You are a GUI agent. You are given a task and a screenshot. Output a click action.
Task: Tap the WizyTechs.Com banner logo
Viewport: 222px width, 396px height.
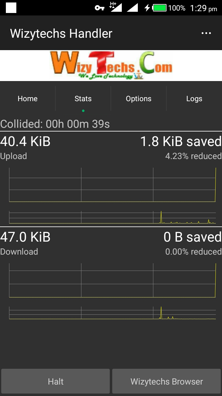point(111,66)
